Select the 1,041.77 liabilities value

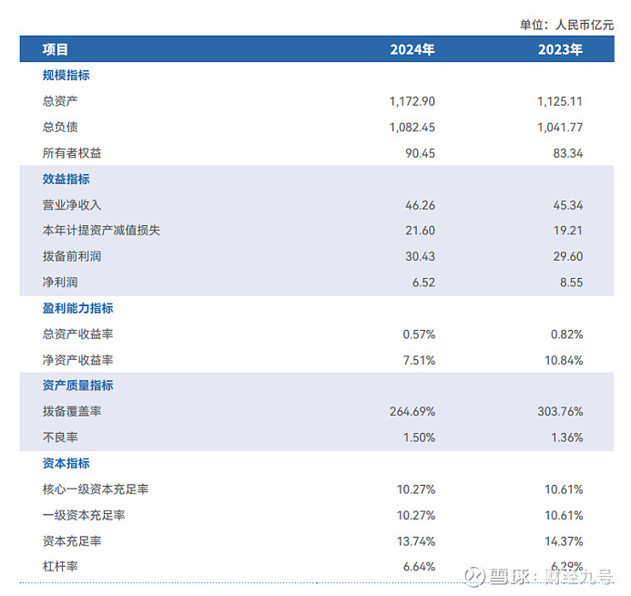(560, 128)
